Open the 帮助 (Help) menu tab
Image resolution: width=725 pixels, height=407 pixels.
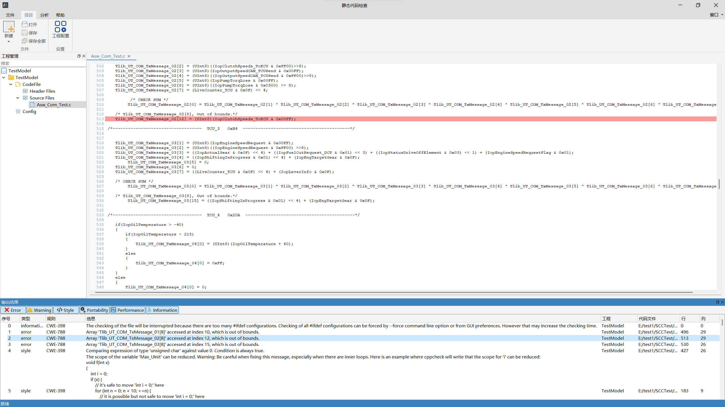[60, 15]
